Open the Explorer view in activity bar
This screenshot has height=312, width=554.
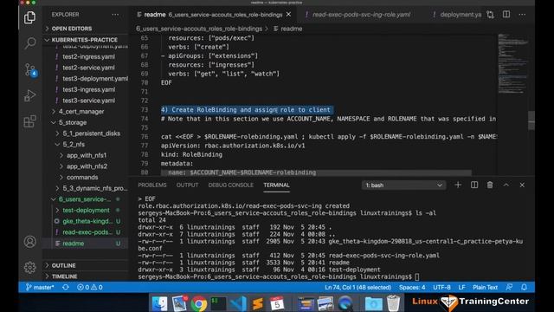(29, 17)
